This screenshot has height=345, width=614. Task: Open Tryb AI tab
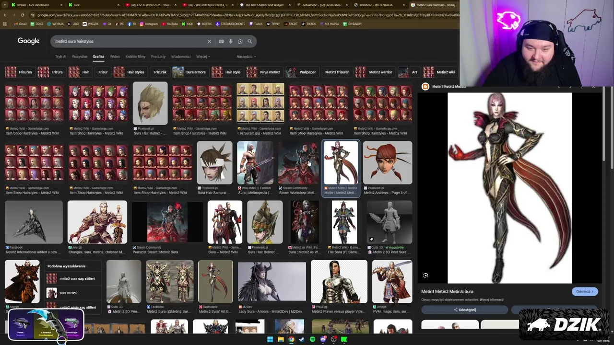pyautogui.click(x=60, y=57)
